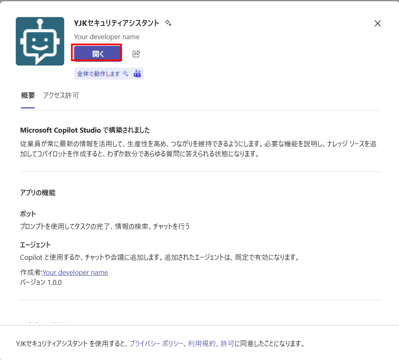Click the 全体で動作します badge

point(109,74)
